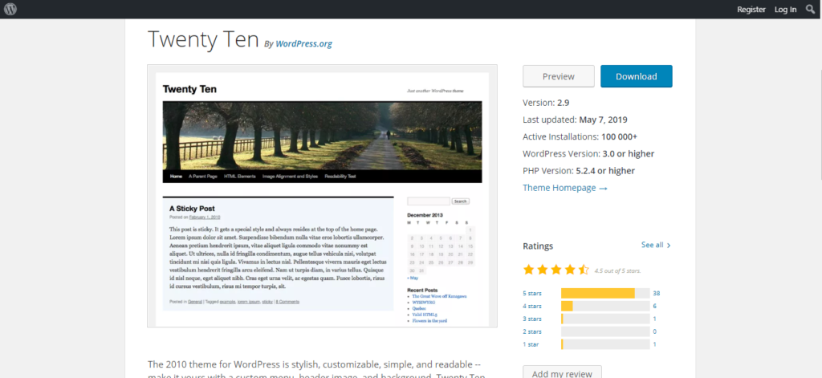Click the Register link in top bar
The width and height of the screenshot is (822, 378).
pos(751,10)
